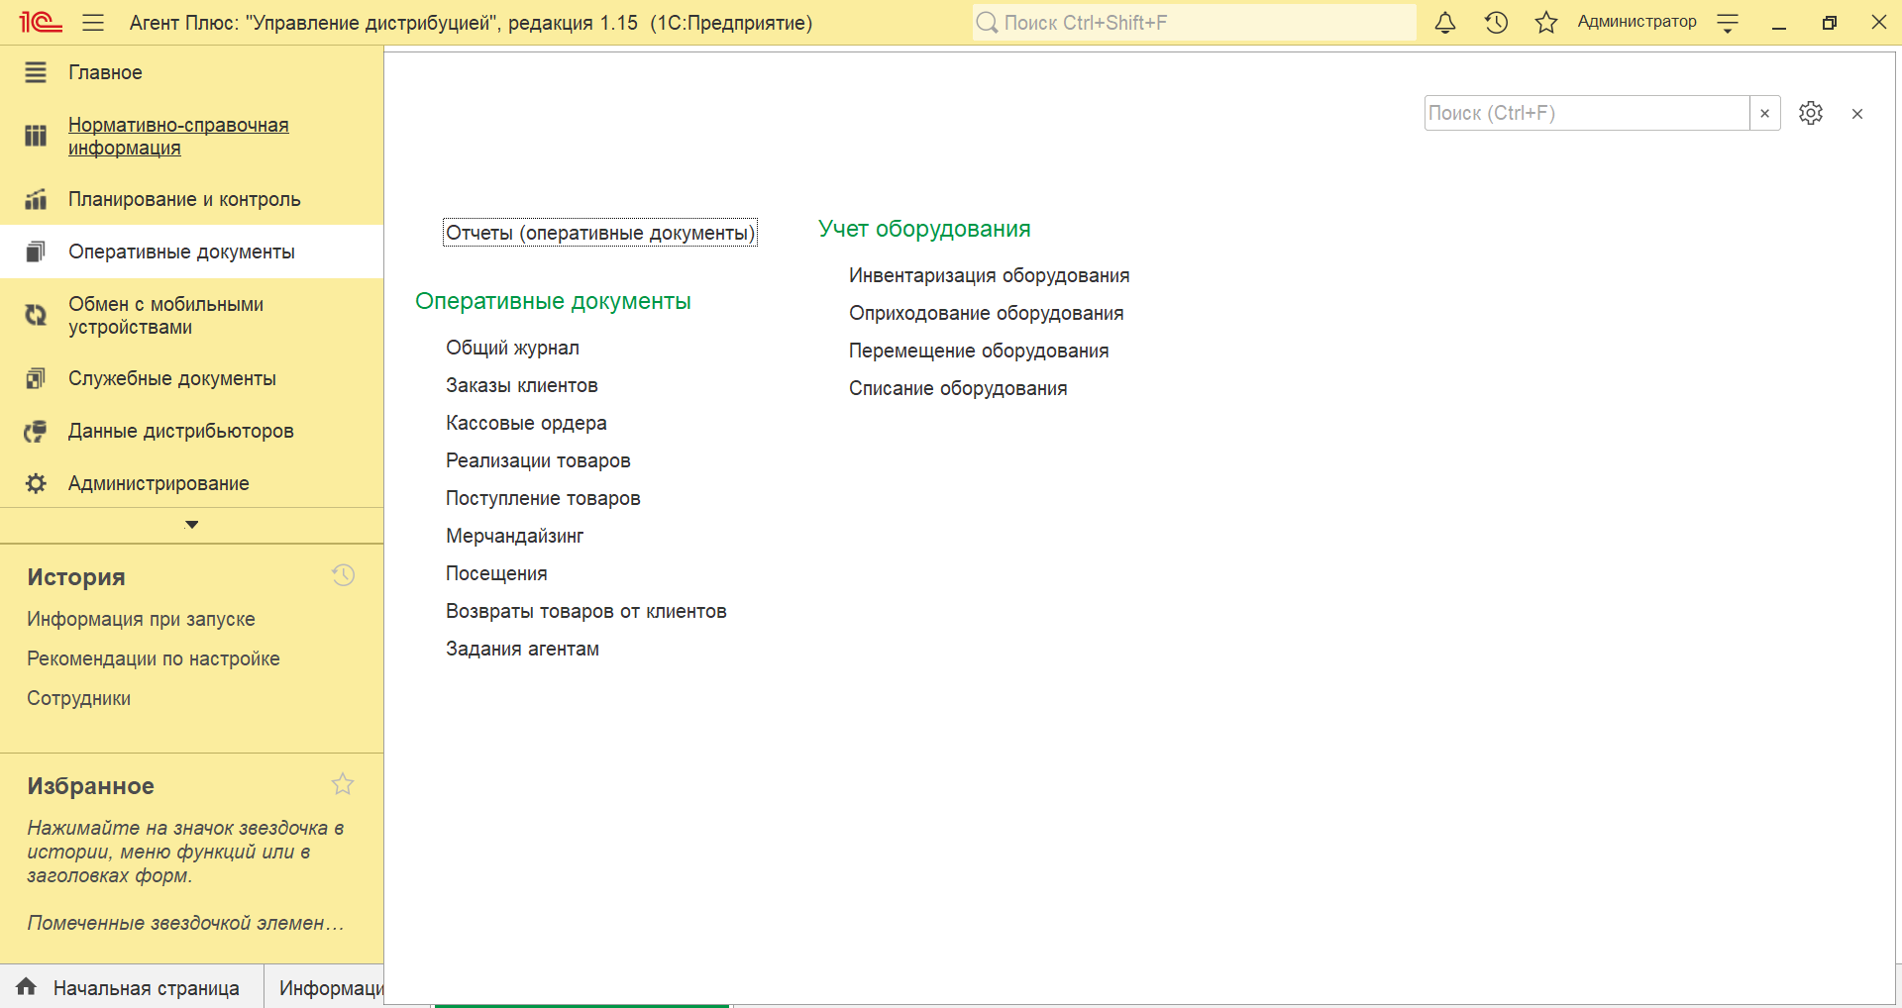Open the notifications bell icon
The image size is (1902, 1008).
pos(1445,23)
